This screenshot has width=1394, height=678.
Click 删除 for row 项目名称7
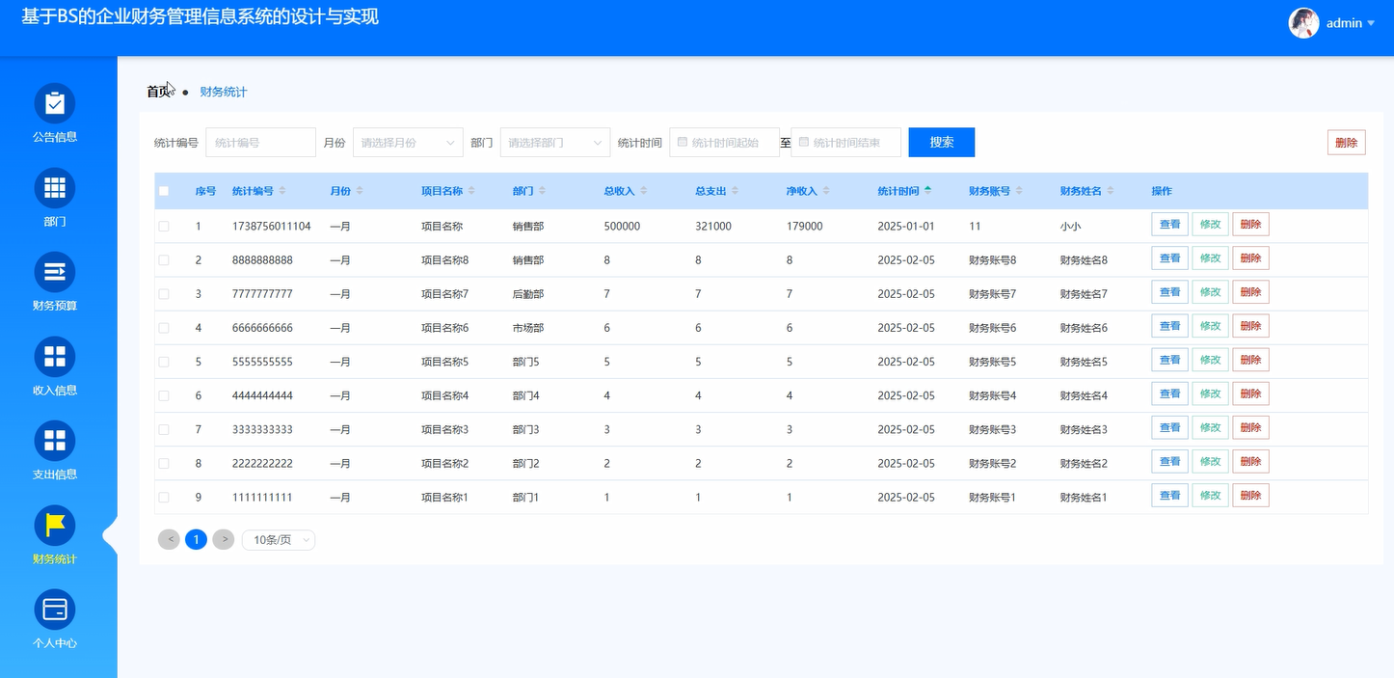pos(1251,291)
